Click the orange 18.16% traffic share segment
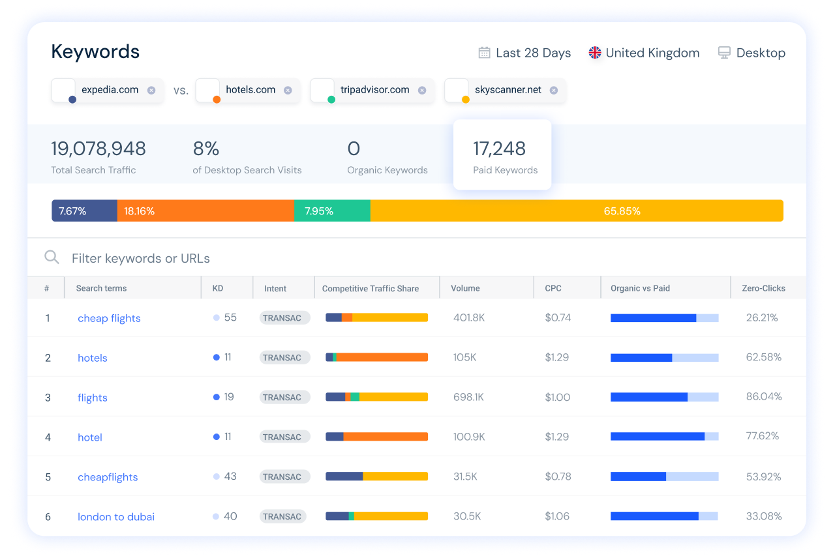Screen dimensions: 835x558 (206, 211)
